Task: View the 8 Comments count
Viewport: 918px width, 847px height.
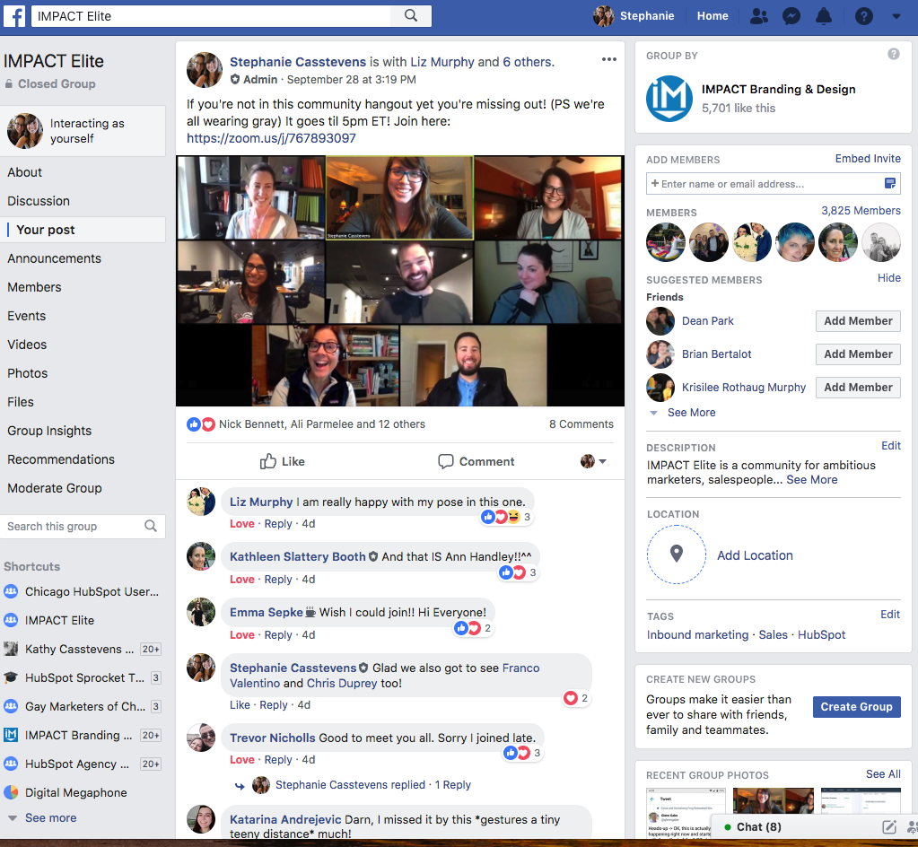Action: [x=581, y=424]
